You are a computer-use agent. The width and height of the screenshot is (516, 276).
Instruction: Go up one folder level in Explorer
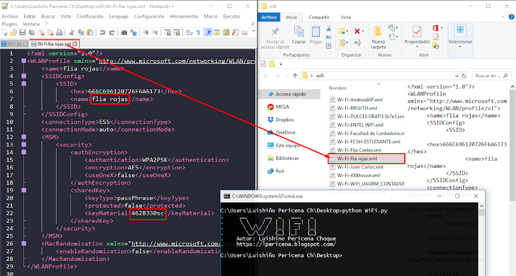pos(295,76)
